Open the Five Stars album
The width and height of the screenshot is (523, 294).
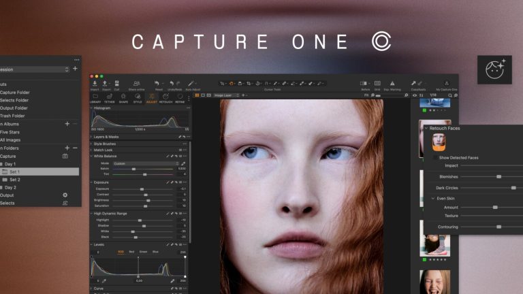[x=10, y=132]
